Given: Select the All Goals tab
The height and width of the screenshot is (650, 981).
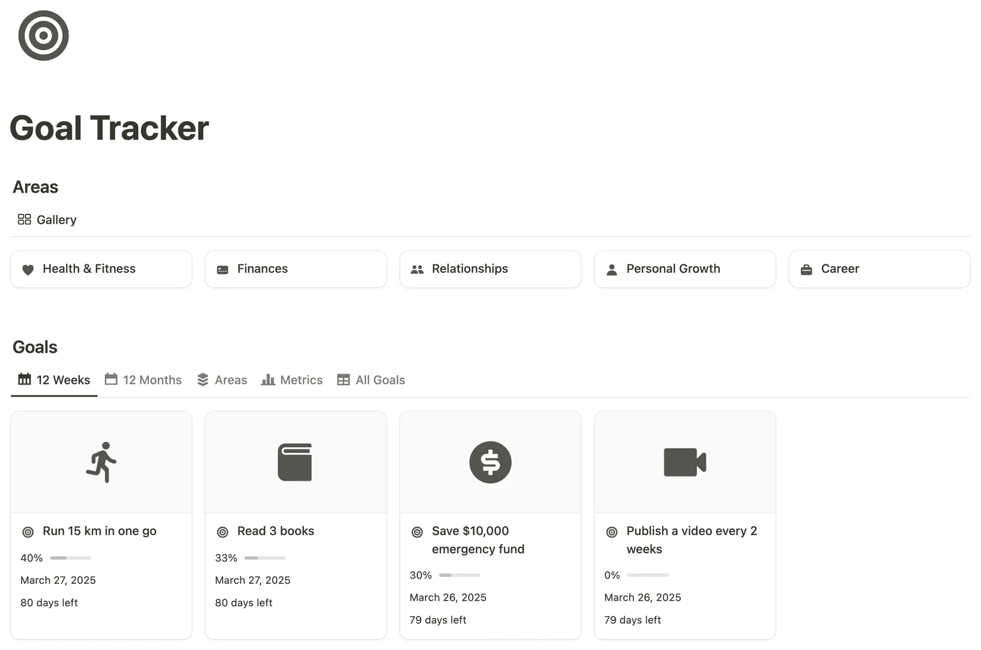Looking at the screenshot, I should click(x=371, y=380).
